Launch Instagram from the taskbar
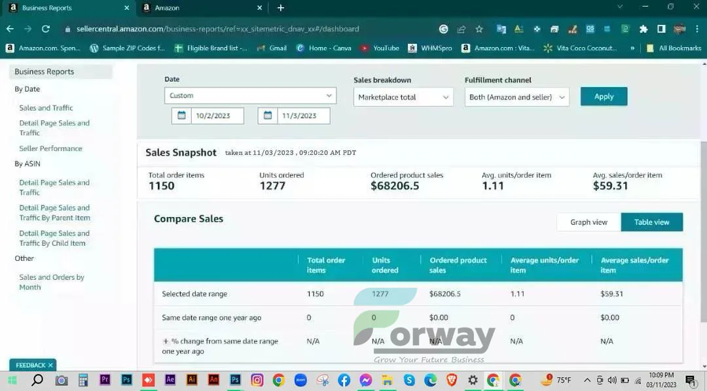The width and height of the screenshot is (707, 391). pos(257,380)
